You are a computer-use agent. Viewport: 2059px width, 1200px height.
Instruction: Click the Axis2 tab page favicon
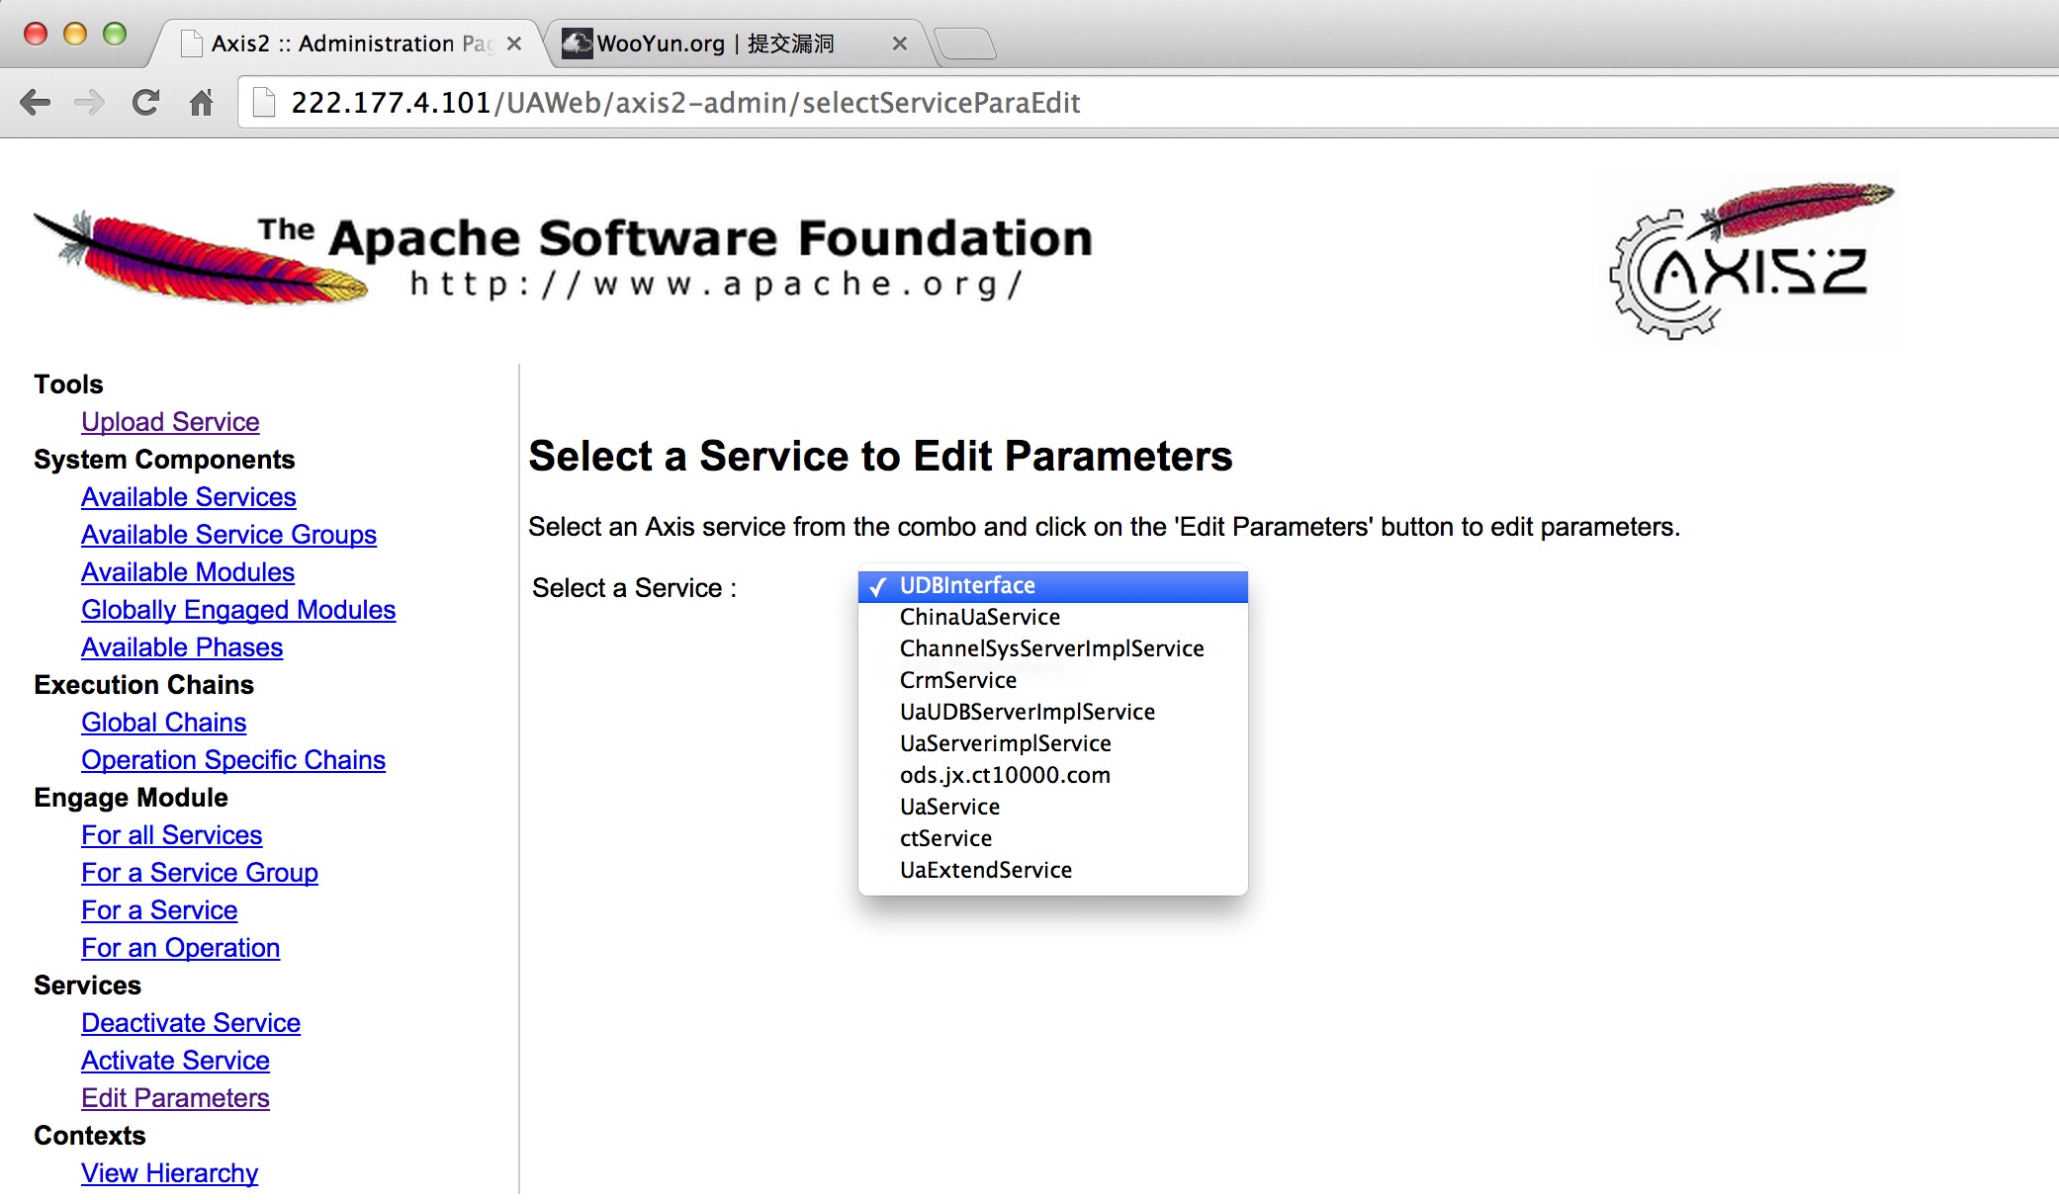pos(192,43)
